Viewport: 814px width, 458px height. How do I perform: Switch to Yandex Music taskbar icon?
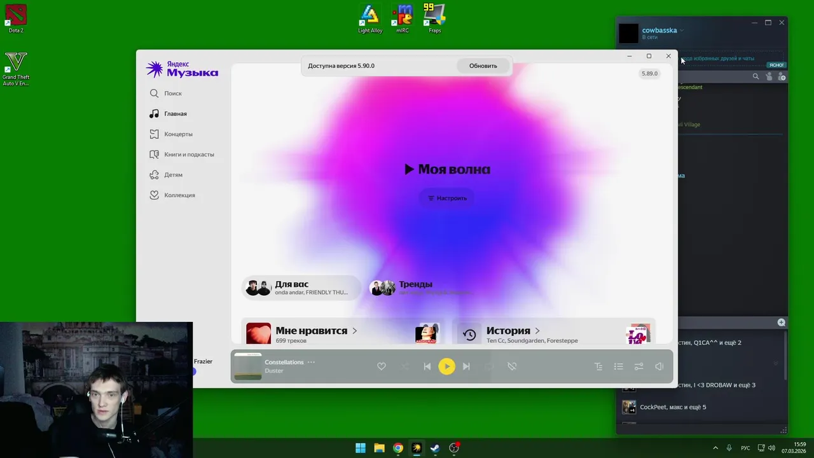pyautogui.click(x=417, y=448)
